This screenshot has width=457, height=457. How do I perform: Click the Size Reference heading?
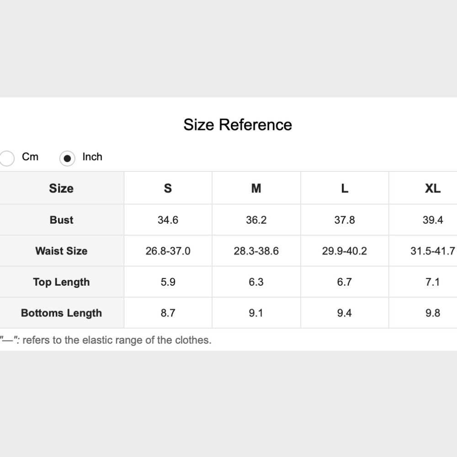[238, 125]
